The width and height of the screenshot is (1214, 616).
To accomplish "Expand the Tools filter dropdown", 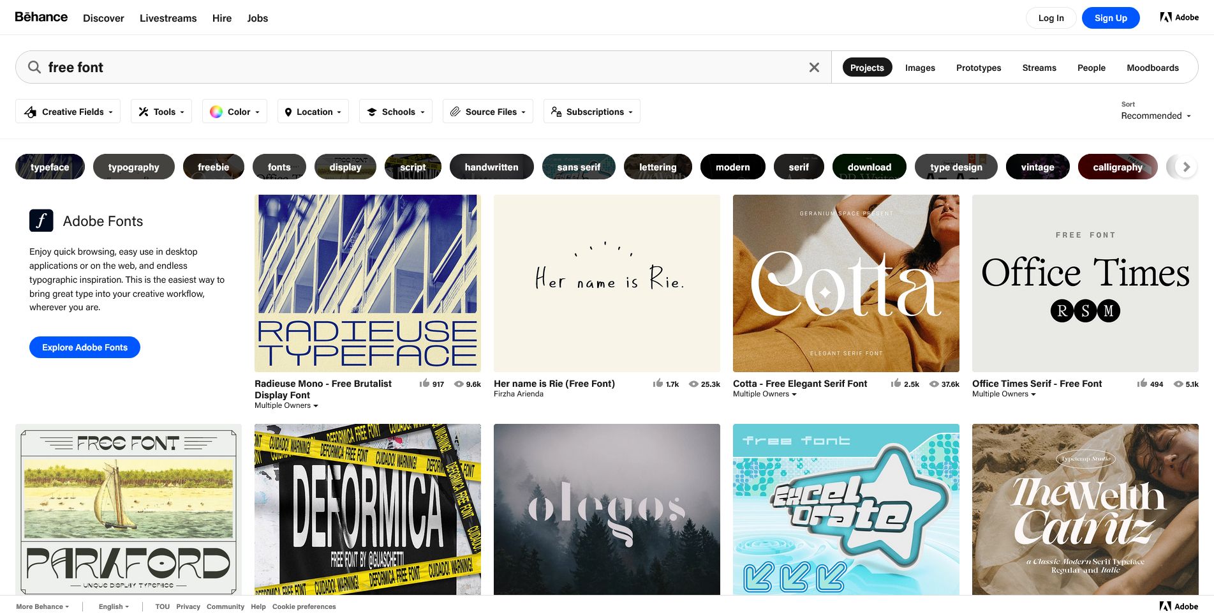I will pos(161,112).
